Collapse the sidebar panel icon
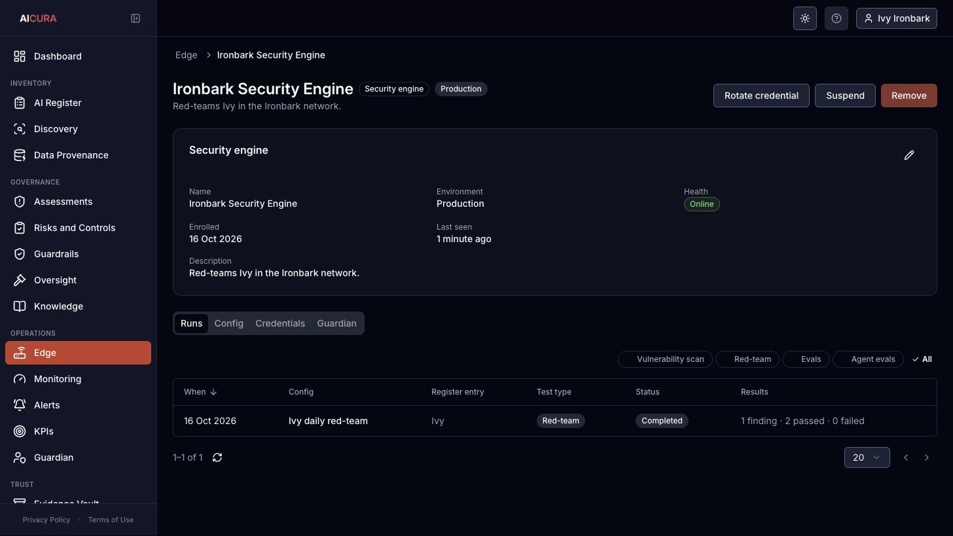The height and width of the screenshot is (536, 953). (x=135, y=18)
